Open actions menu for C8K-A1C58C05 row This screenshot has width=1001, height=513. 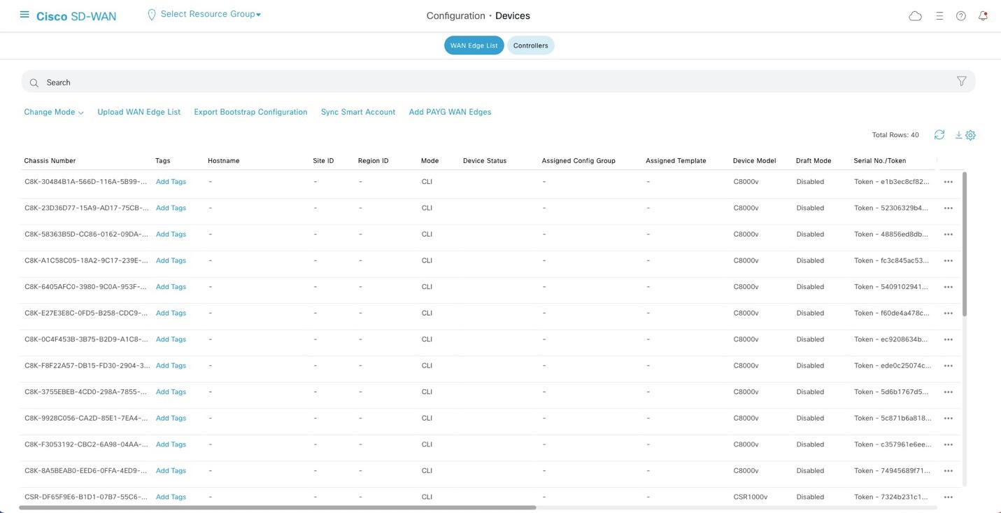948,260
